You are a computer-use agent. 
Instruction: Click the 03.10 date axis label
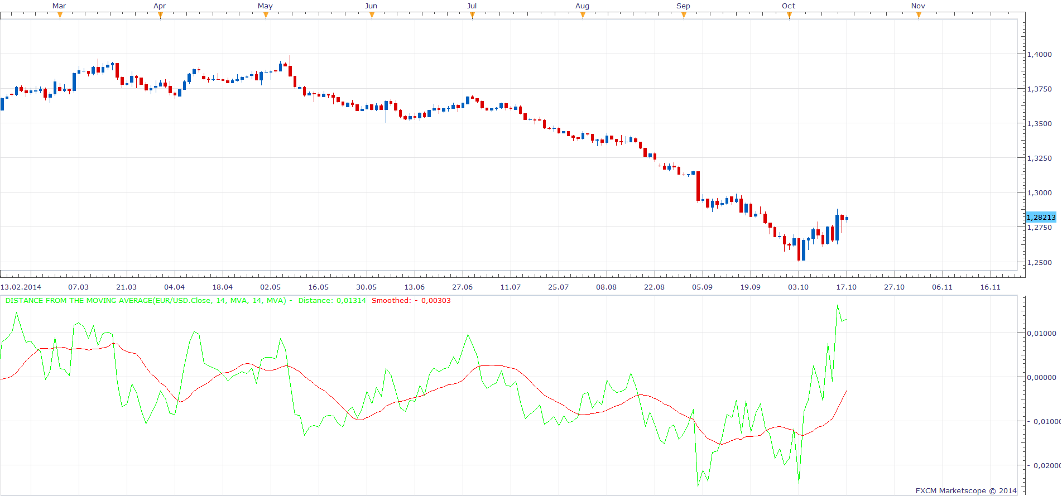pos(798,287)
